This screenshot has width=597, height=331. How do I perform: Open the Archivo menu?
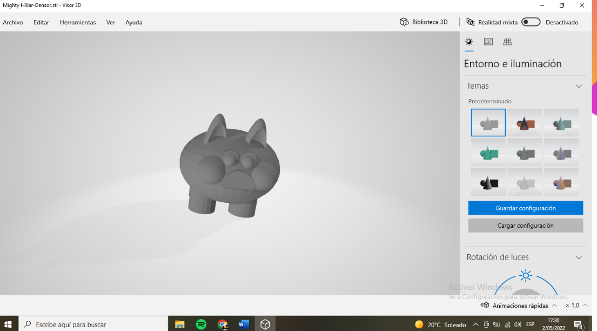pyautogui.click(x=13, y=23)
